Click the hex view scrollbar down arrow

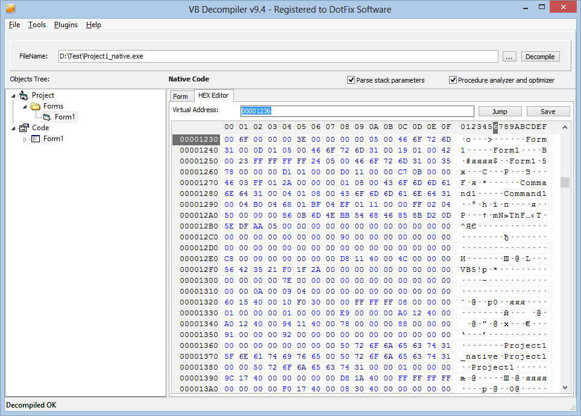tap(565, 388)
